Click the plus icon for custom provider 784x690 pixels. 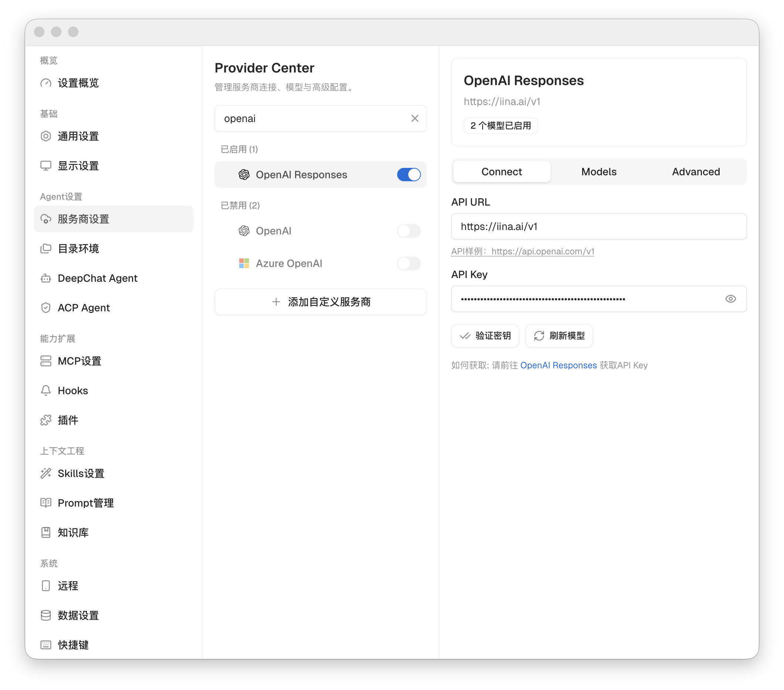276,302
